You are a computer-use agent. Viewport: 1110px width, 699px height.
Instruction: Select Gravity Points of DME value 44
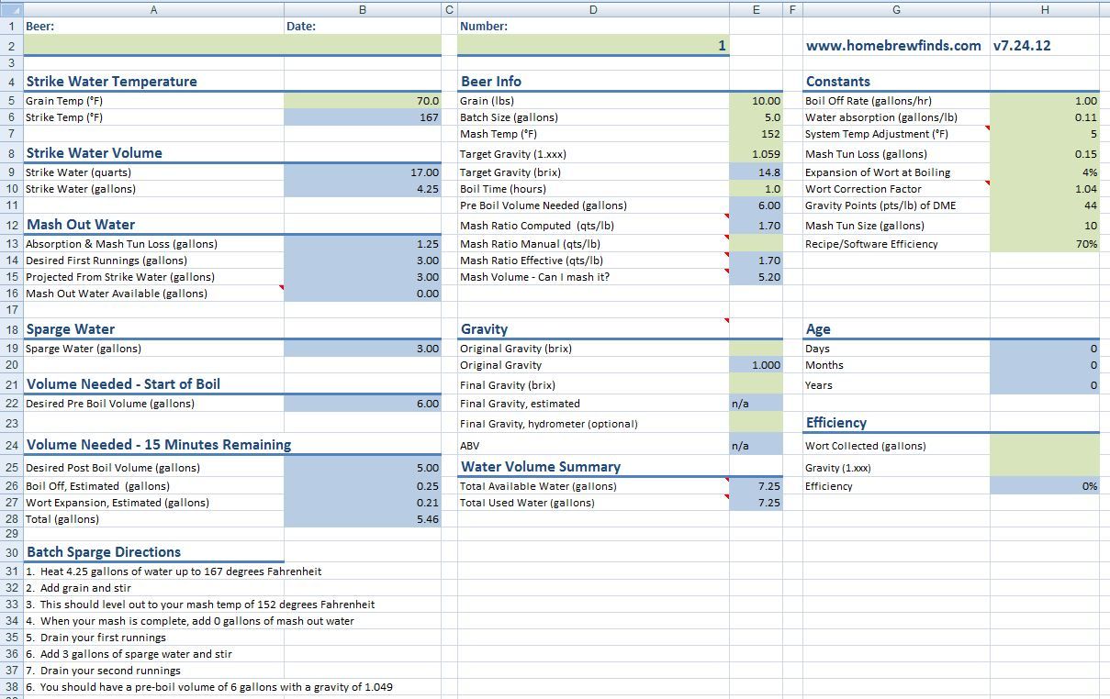(x=1045, y=205)
